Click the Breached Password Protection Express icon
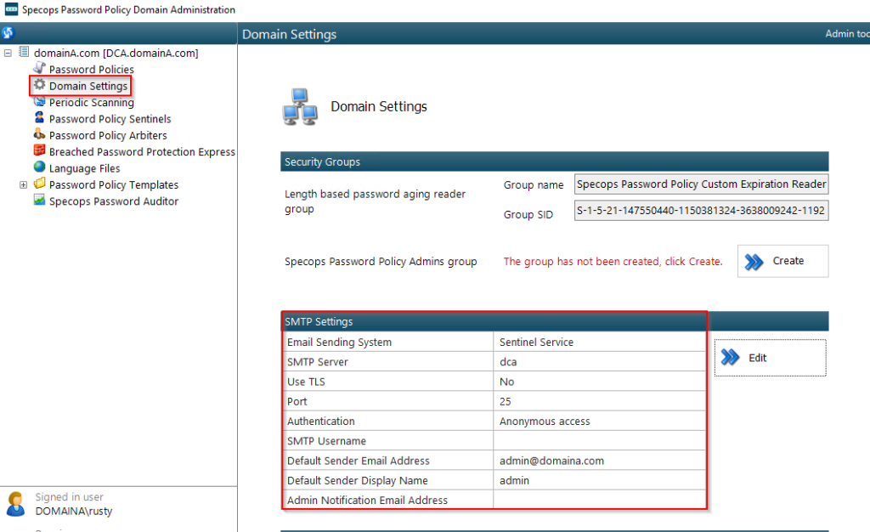Image resolution: width=870 pixels, height=532 pixels. [x=39, y=151]
